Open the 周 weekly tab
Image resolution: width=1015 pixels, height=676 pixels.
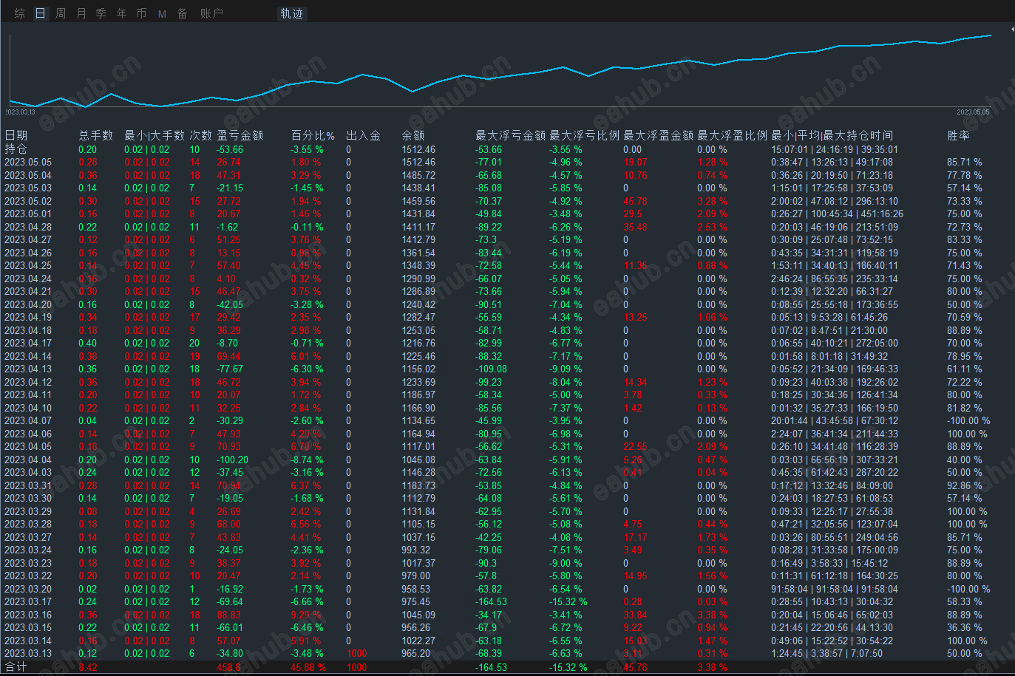tap(61, 13)
